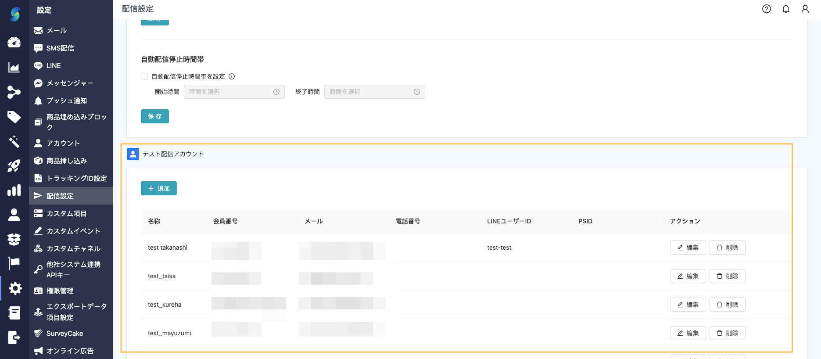This screenshot has height=359, width=821.
Task: Edit the test takahashi account
Action: tap(688, 248)
